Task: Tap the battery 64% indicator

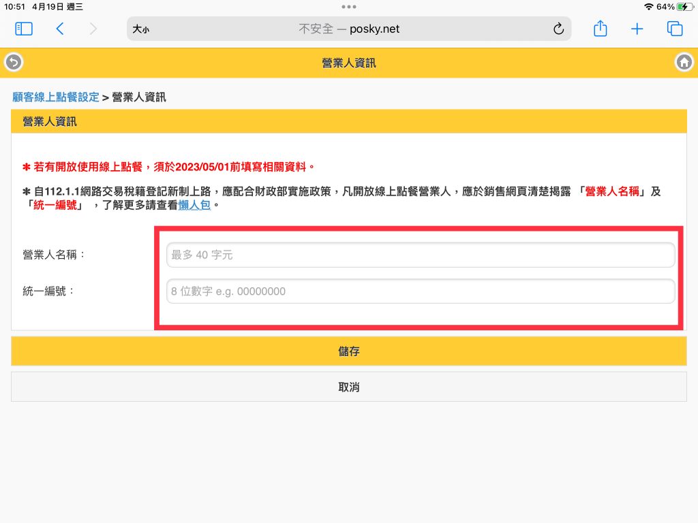Action: [676, 7]
